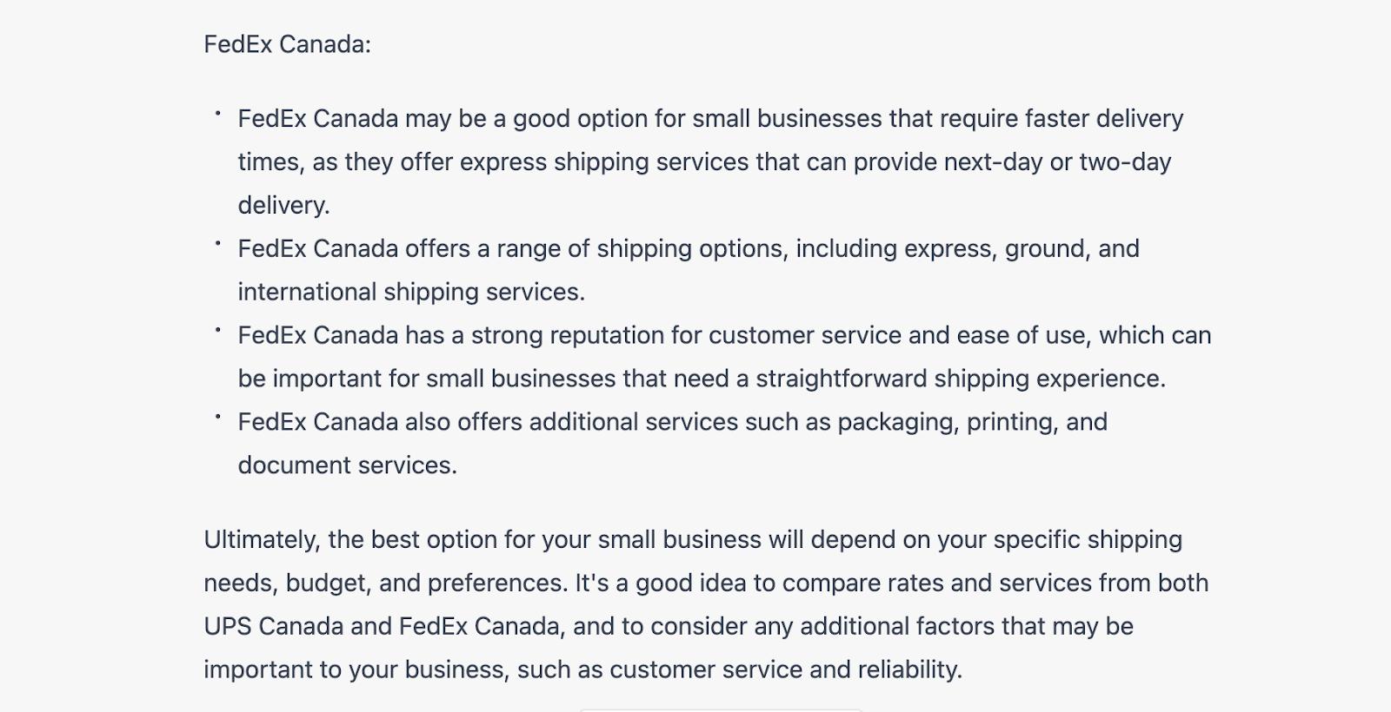
Task: Click the "FedEx Canada:" heading text
Action: coord(287,44)
